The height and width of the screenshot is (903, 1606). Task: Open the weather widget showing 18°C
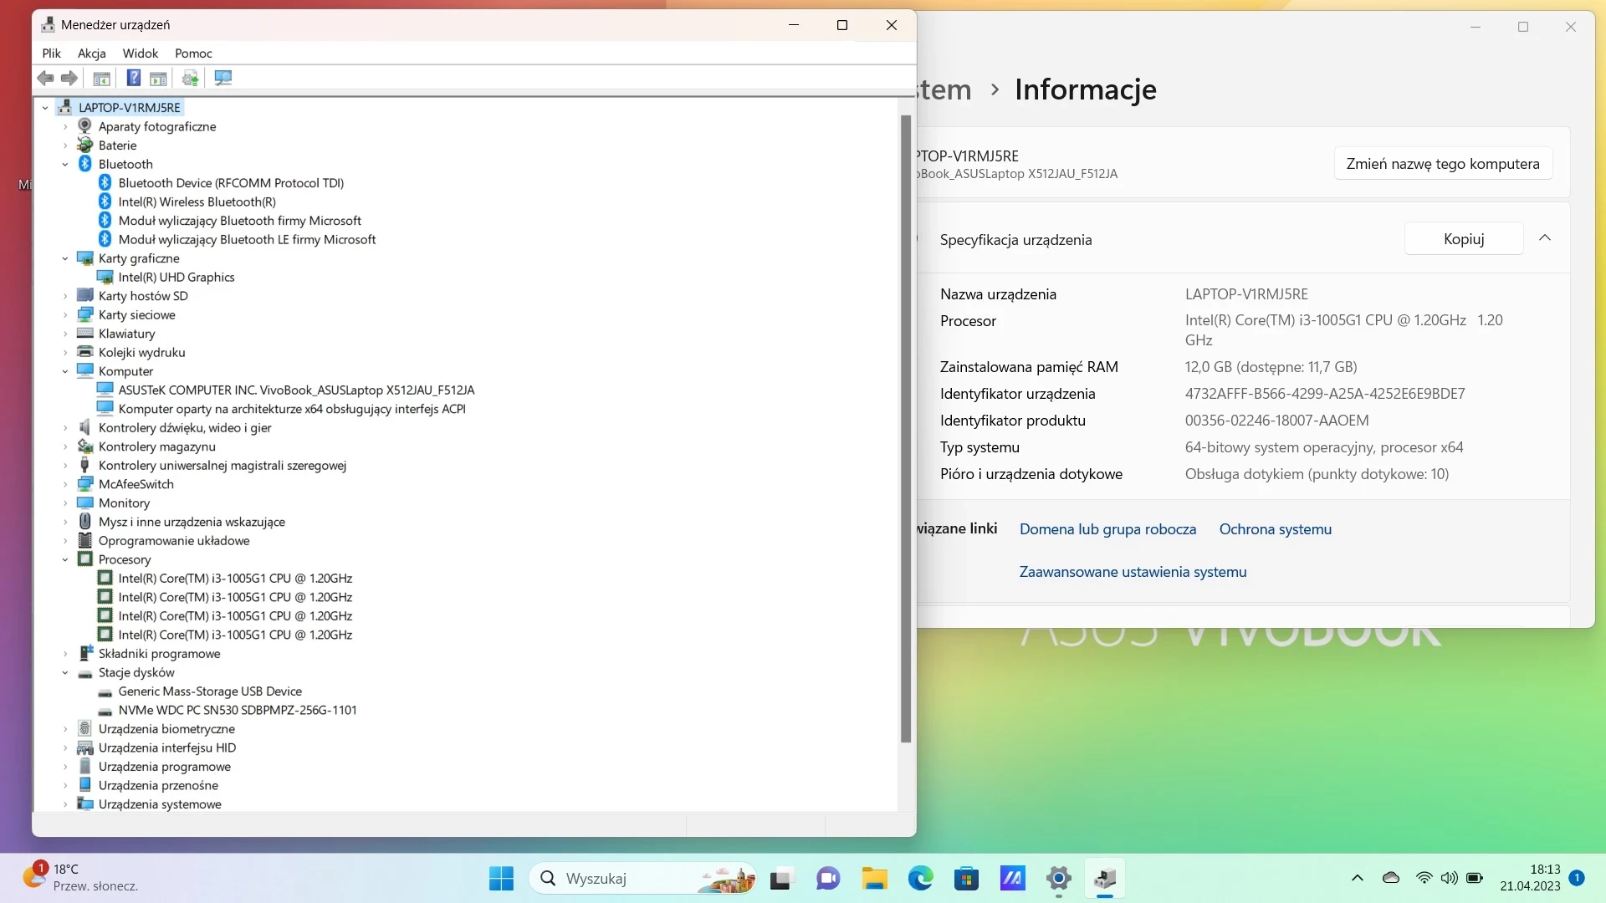[79, 878]
